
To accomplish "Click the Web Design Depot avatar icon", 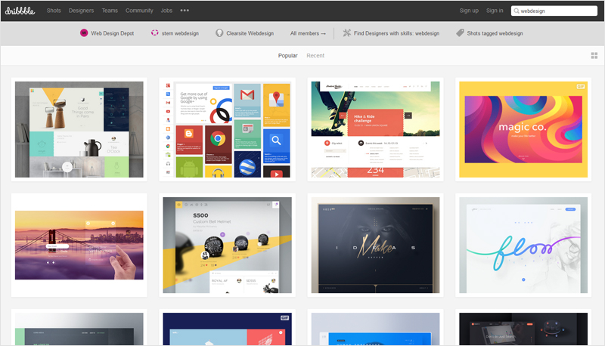I will point(84,32).
